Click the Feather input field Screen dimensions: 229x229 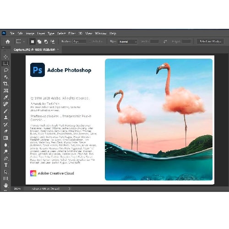pos(79,42)
